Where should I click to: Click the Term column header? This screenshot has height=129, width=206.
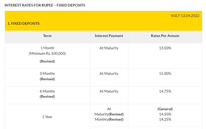pyautogui.click(x=47, y=36)
